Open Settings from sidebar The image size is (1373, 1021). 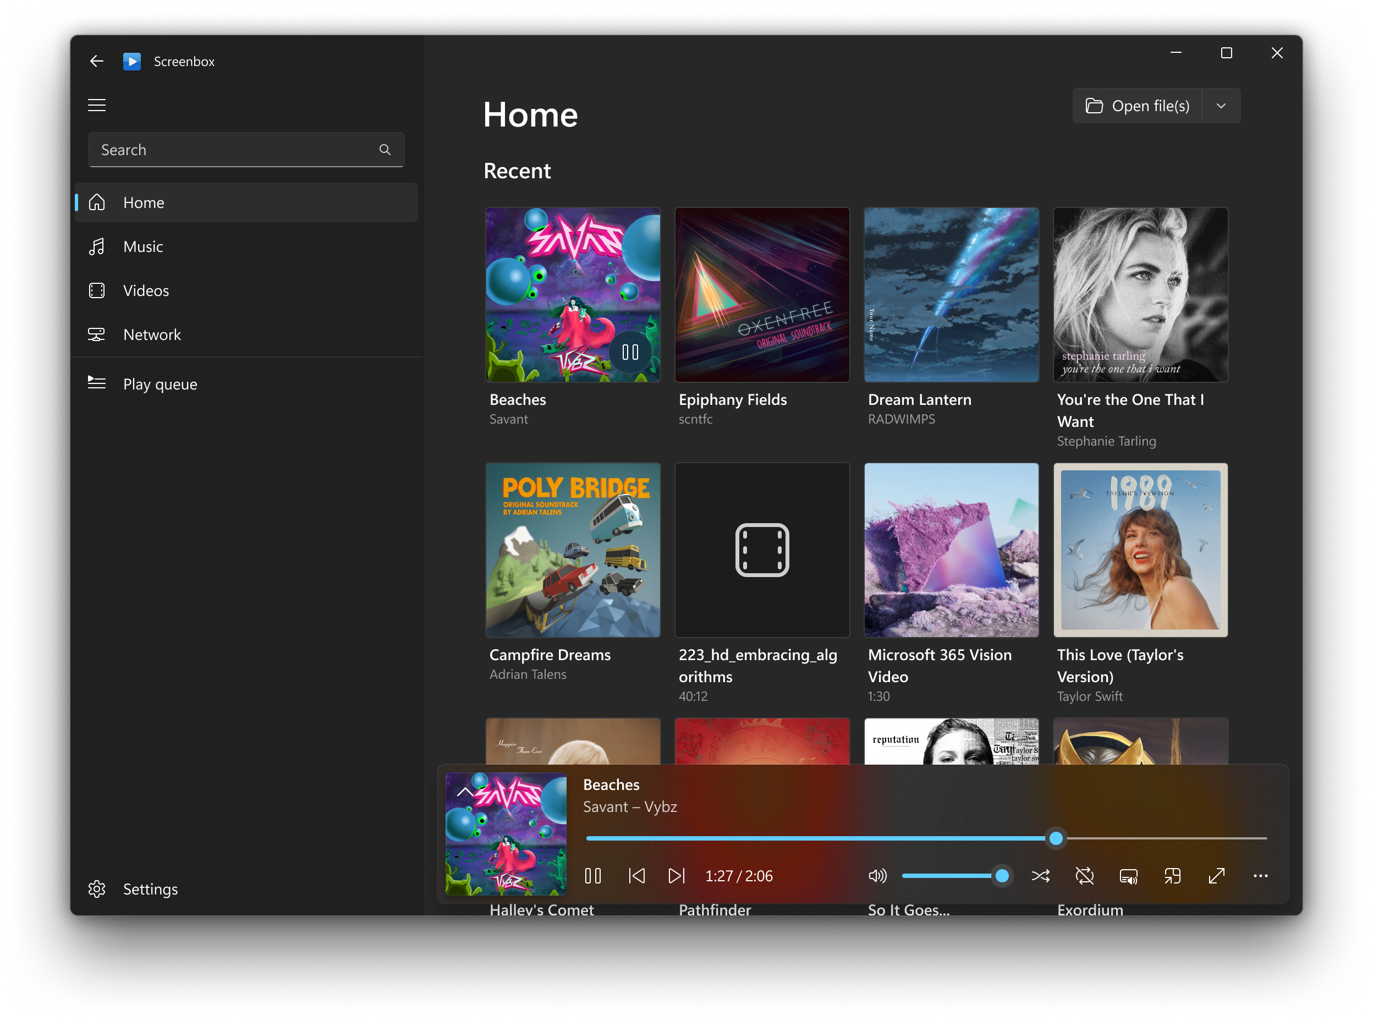point(149,888)
